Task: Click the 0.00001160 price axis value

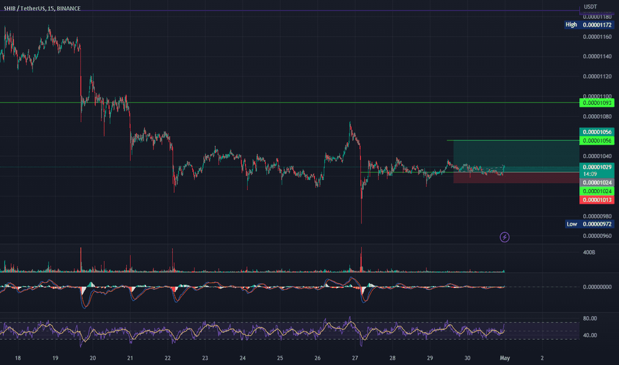Action: (597, 36)
